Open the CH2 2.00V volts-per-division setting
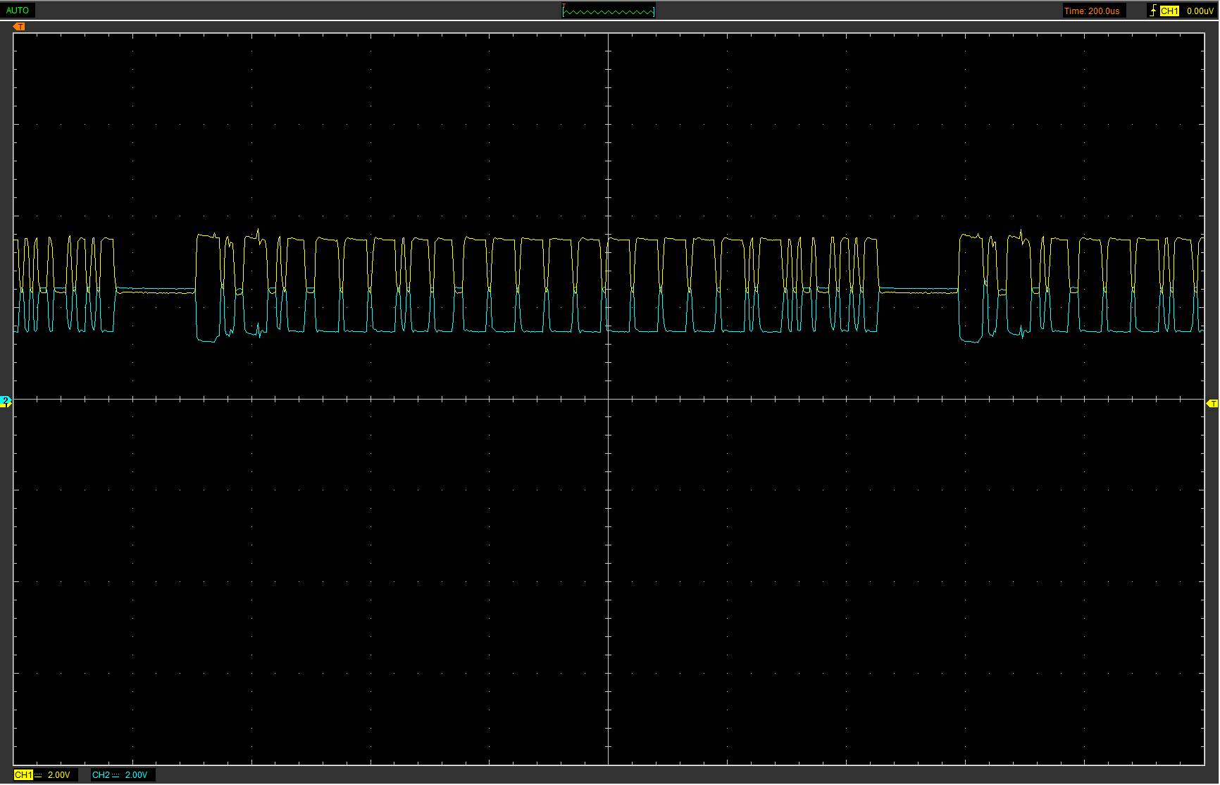 (137, 774)
